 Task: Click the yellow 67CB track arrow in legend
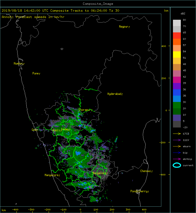pos(177,134)
